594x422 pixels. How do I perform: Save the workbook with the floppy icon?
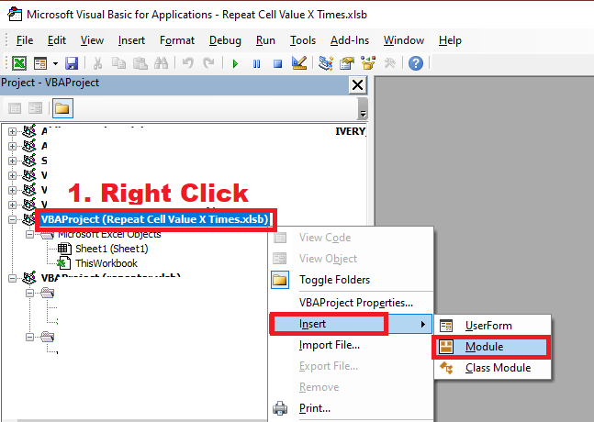coord(72,63)
